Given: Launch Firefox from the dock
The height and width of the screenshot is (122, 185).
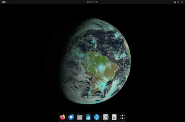Looking at the screenshot, I should pos(62,117).
